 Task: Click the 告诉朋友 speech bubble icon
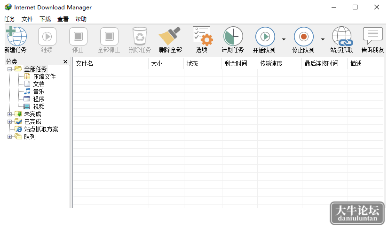click(372, 36)
